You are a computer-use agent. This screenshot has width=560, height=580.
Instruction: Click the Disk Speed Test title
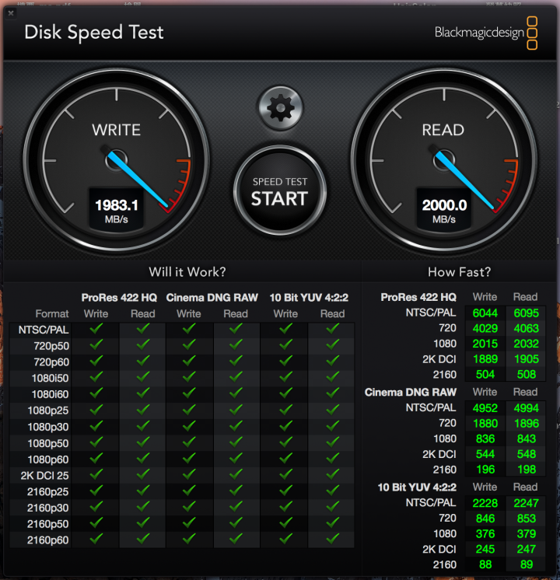click(93, 33)
